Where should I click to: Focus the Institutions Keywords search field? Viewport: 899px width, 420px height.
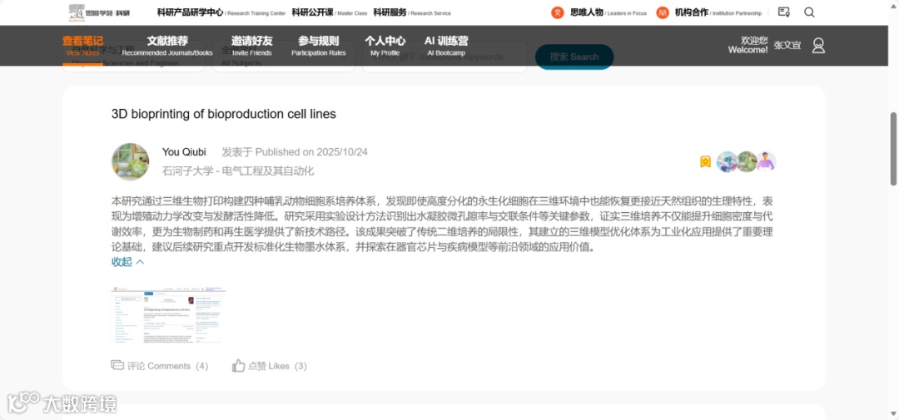pyautogui.click(x=445, y=57)
